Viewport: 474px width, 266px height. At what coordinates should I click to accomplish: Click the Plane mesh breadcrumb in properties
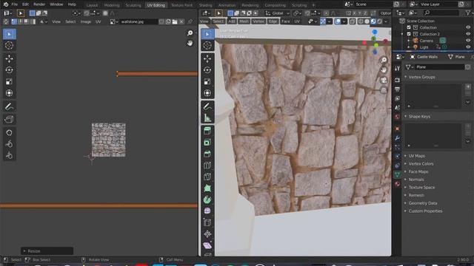457,57
